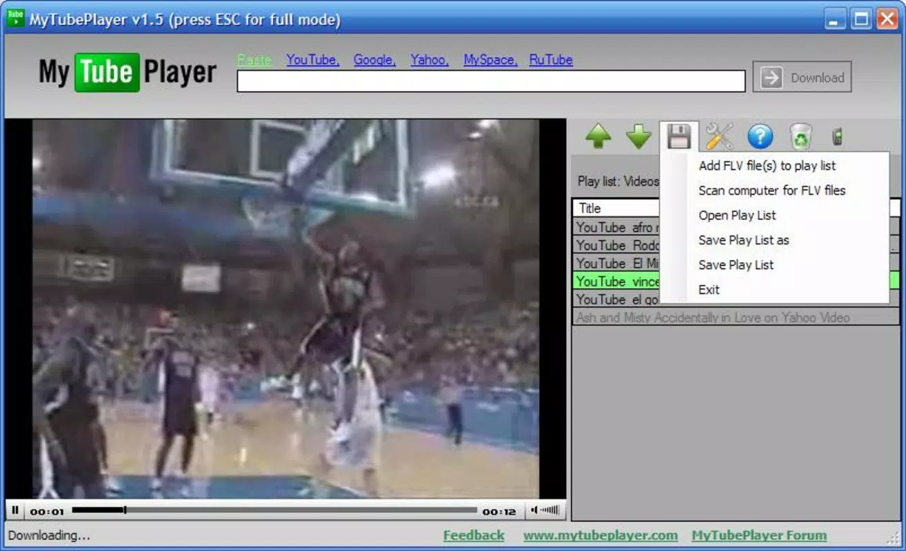Click the My Tube Player logo
Viewport: 906px width, 551px height.
click(128, 72)
